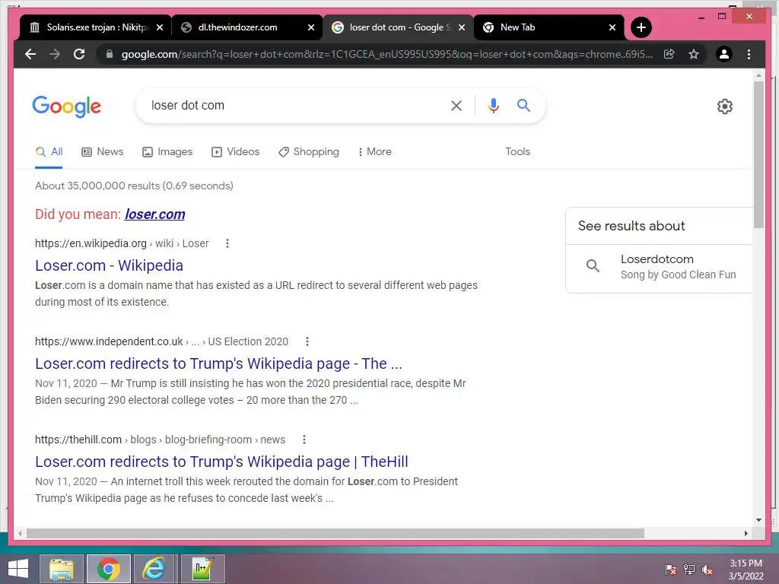Click the vertical scrollbar thumb
Viewport: 779px width, 584px height.
(758, 154)
